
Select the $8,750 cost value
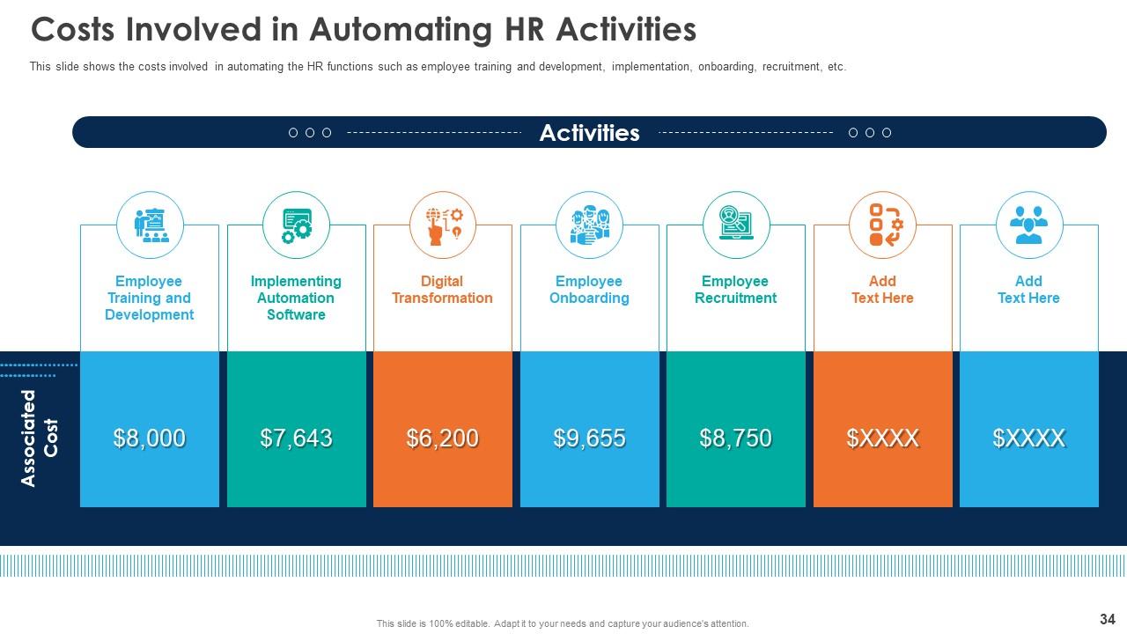736,438
